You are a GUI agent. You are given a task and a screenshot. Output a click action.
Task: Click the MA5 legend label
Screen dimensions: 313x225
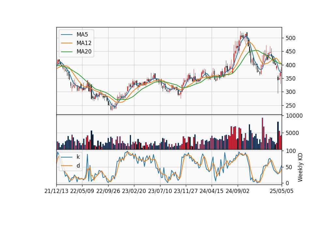click(x=82, y=35)
